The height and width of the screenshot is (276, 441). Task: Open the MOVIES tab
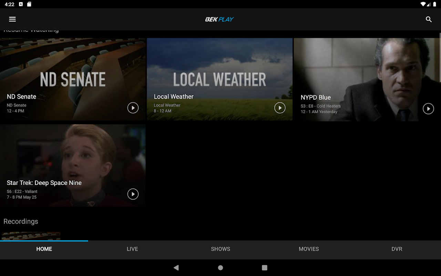(x=309, y=249)
